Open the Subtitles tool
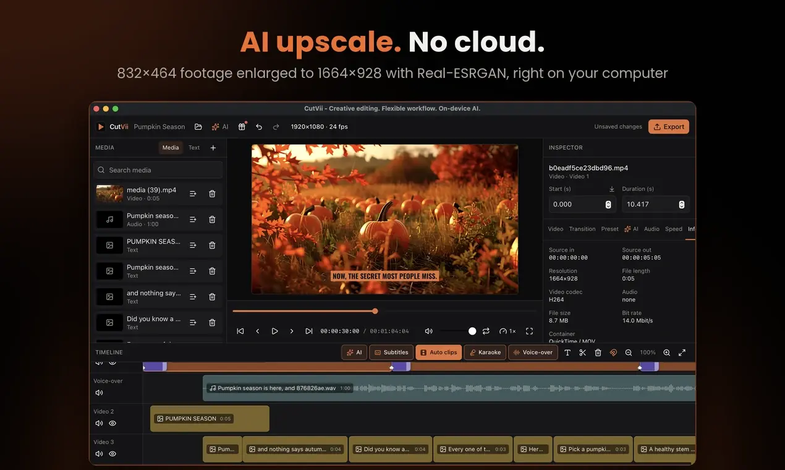Image resolution: width=785 pixels, height=470 pixels. [391, 352]
